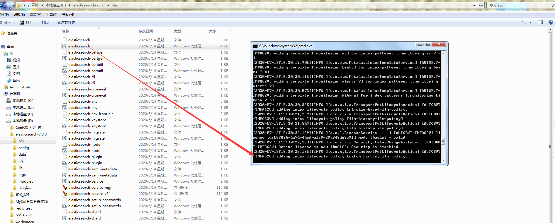Image resolution: width=555 pixels, height=223 pixels.
Task: Click the New Folder (新建文件夹) button
Action: 66,22
